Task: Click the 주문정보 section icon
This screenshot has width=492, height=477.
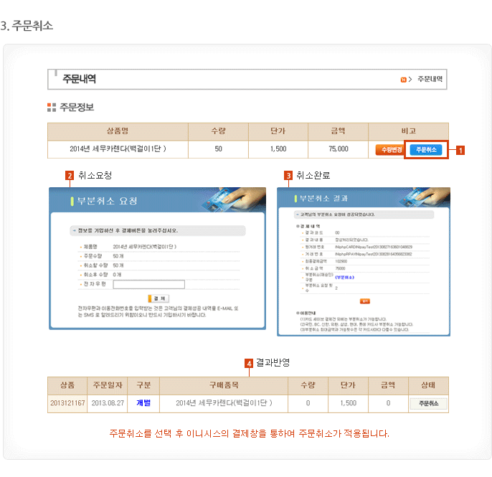Action: click(51, 108)
